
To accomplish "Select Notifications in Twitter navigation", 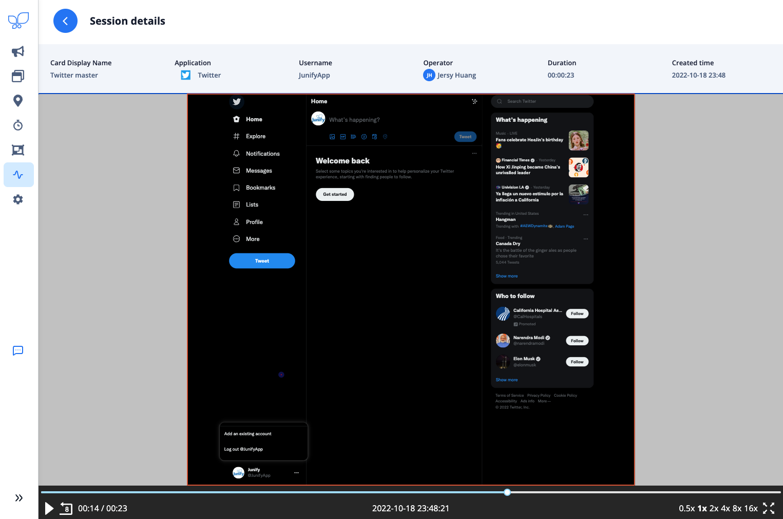I will click(257, 154).
